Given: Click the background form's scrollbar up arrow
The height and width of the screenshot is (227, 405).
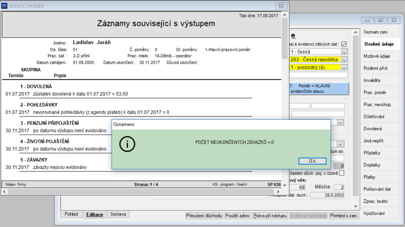Looking at the screenshot, I should [356, 32].
